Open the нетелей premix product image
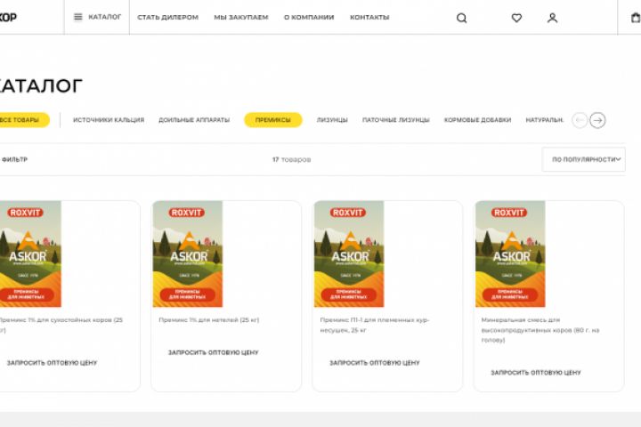Viewport: 641px width, 427px height. 188,254
